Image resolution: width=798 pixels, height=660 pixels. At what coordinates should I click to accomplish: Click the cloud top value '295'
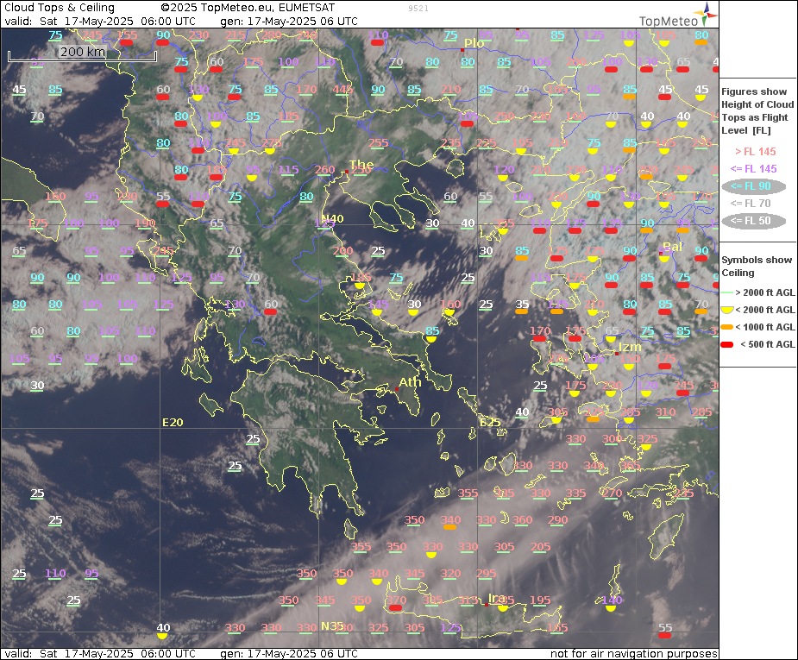486,574
